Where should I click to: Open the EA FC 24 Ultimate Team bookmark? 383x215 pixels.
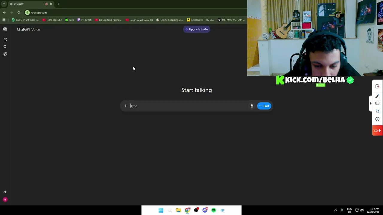(25, 20)
